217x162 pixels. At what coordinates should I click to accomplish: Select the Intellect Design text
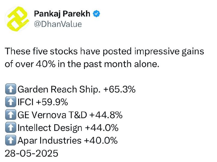[50, 128]
